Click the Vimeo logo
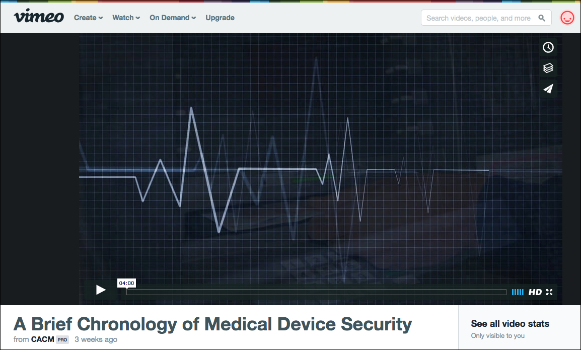This screenshot has width=581, height=350. point(39,16)
